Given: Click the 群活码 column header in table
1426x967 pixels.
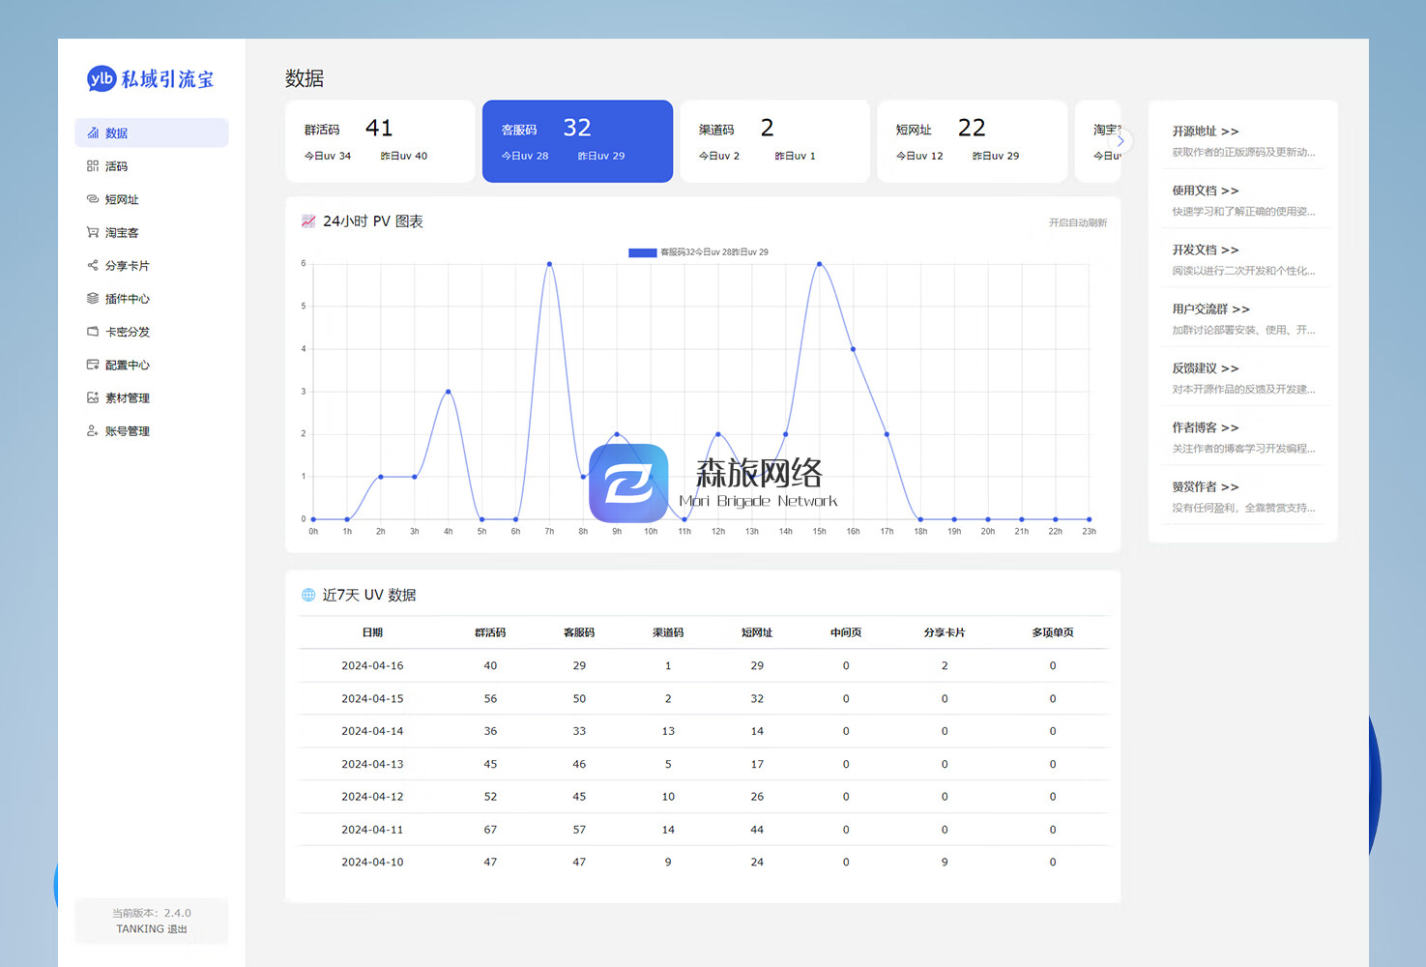Looking at the screenshot, I should (x=490, y=632).
